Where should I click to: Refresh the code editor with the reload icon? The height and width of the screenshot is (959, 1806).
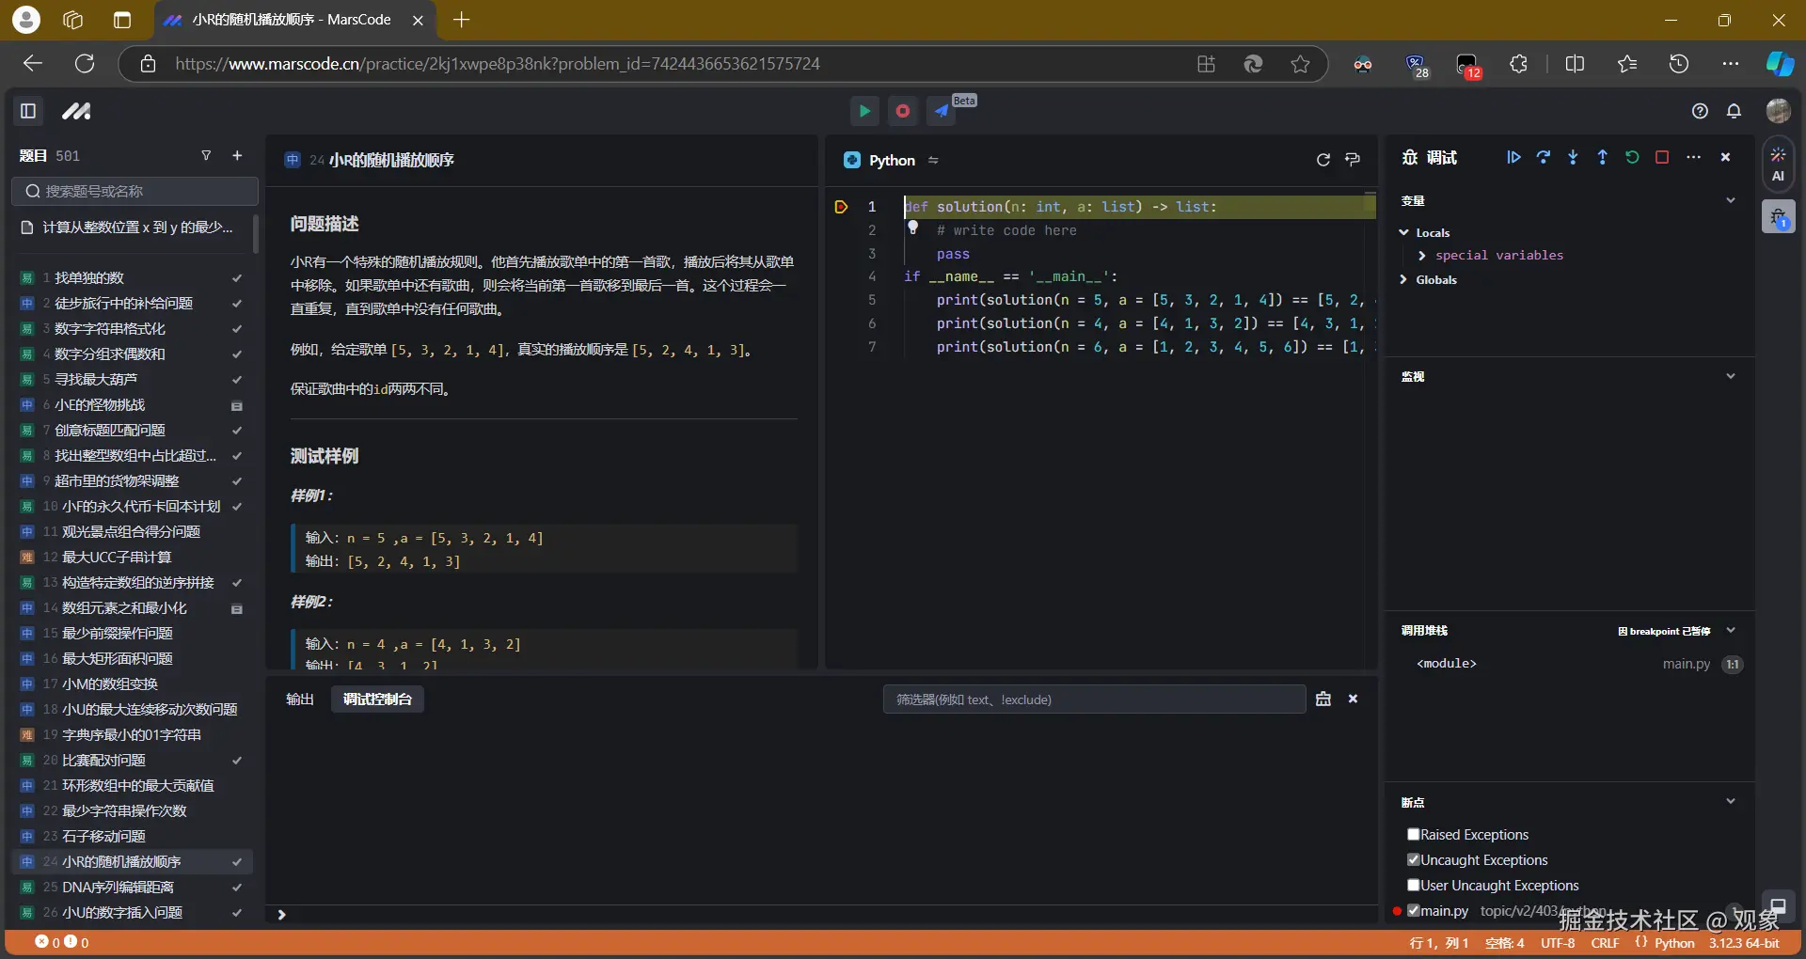(1323, 160)
